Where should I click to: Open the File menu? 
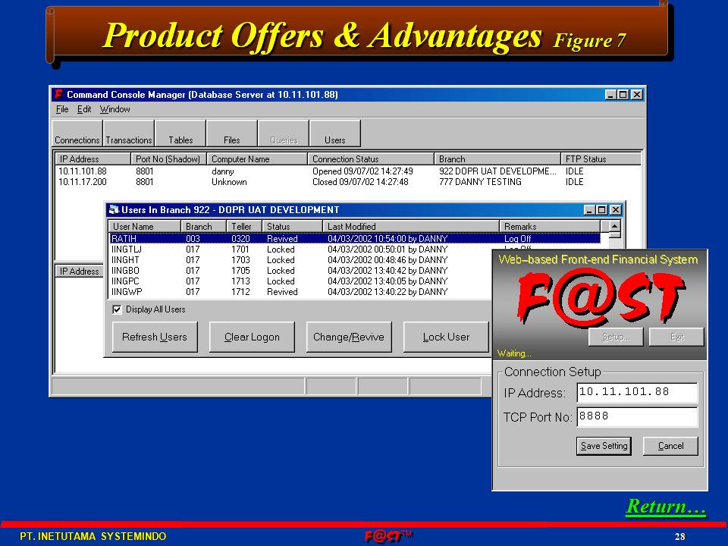pos(62,109)
